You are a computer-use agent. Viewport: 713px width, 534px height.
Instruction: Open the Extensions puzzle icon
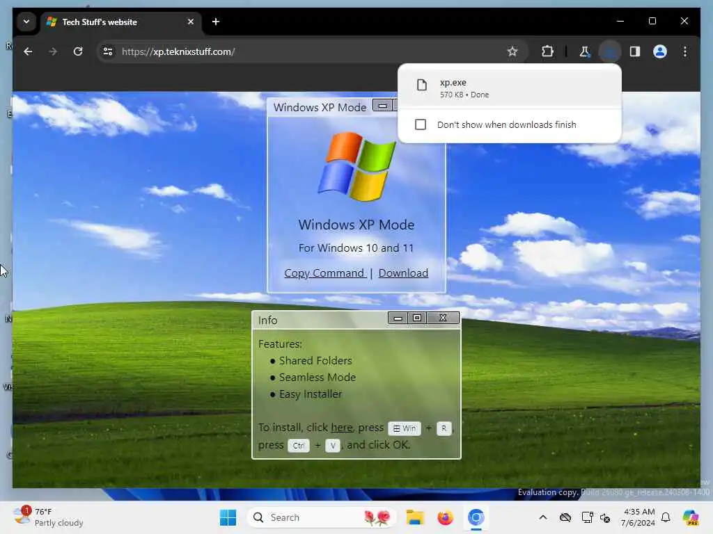(x=547, y=51)
